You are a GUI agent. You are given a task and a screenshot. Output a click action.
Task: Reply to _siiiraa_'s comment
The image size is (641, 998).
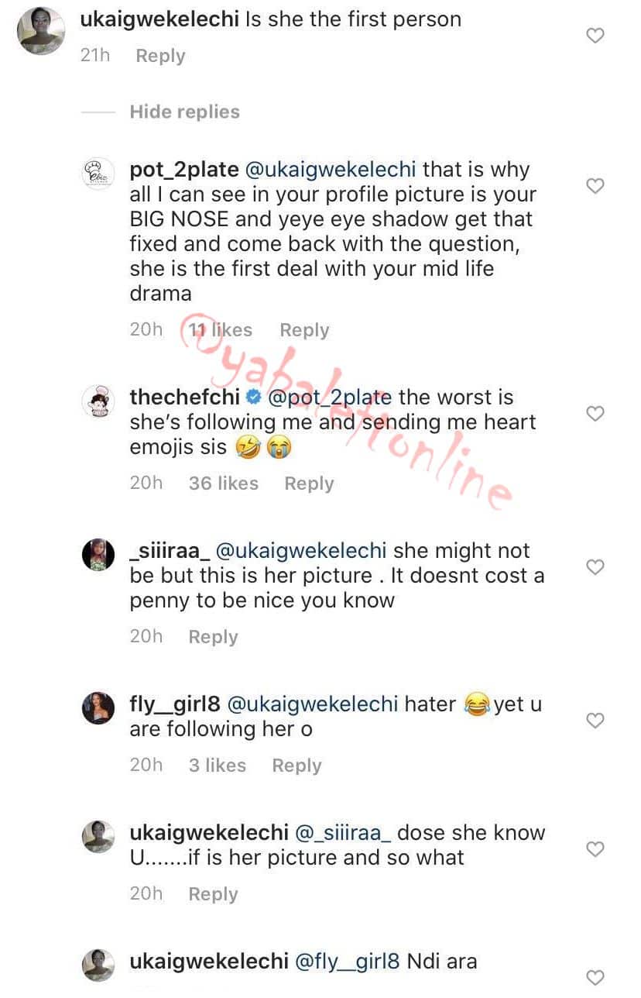coord(213,637)
